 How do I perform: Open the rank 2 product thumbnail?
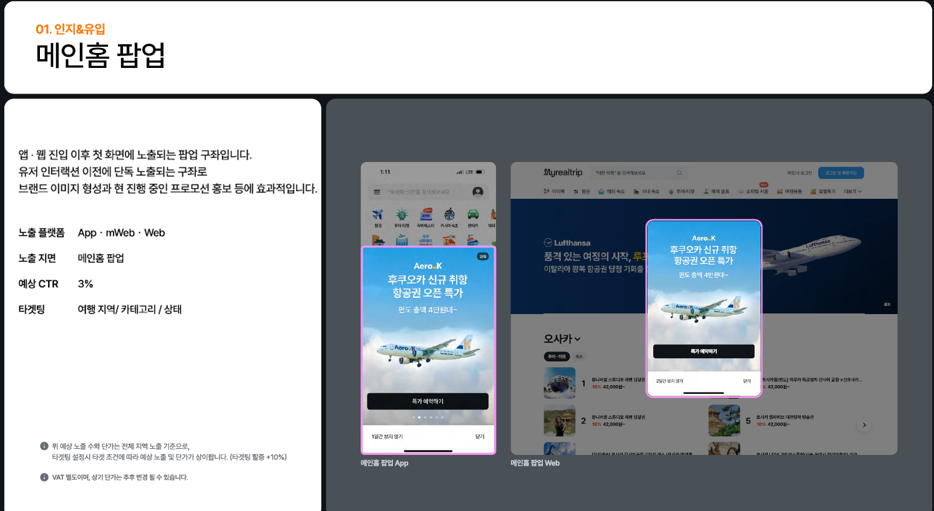point(560,421)
